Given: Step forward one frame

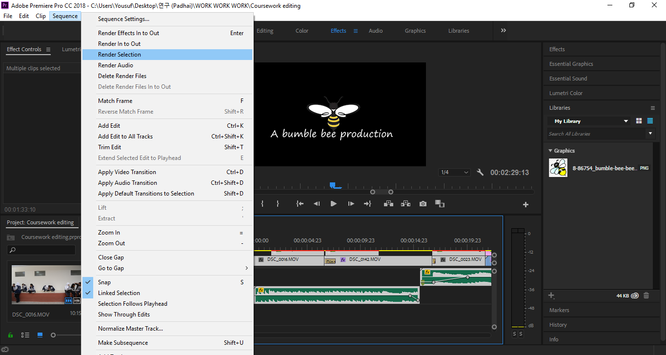Looking at the screenshot, I should 351,204.
